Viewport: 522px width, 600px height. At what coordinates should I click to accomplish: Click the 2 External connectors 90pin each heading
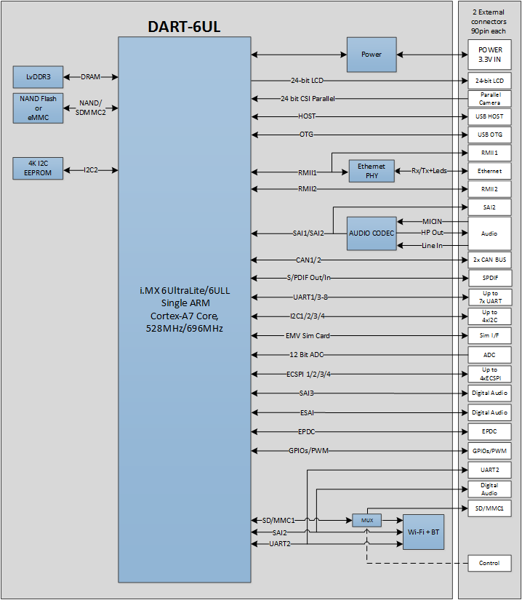489,21
